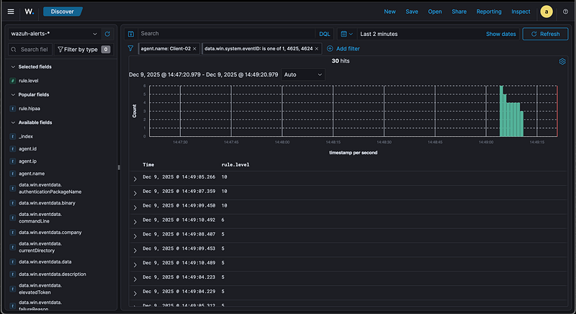Expand the 14:49:08.407 log row
The width and height of the screenshot is (576, 314).
point(135,236)
